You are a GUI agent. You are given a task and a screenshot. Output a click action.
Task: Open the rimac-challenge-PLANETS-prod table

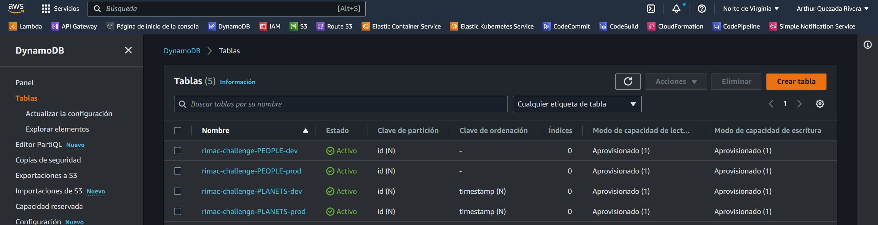coord(253,212)
